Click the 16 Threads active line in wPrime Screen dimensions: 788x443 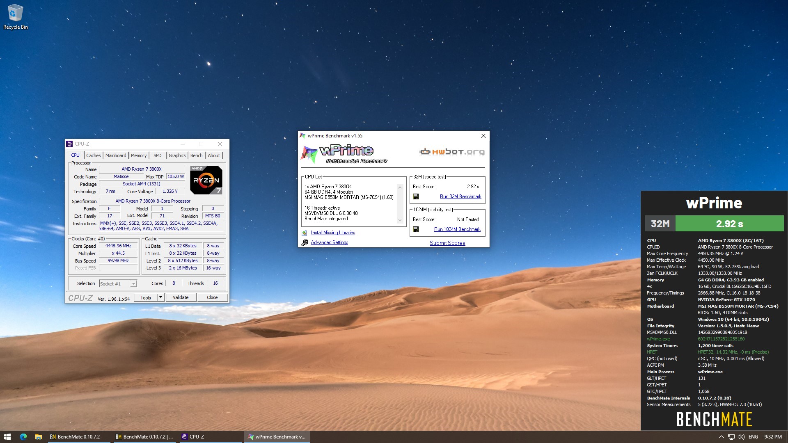322,208
